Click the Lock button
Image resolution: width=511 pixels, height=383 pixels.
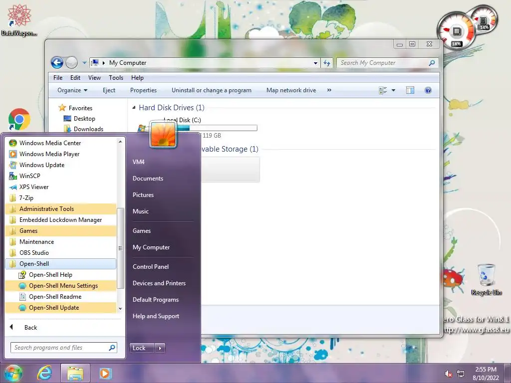(x=142, y=348)
